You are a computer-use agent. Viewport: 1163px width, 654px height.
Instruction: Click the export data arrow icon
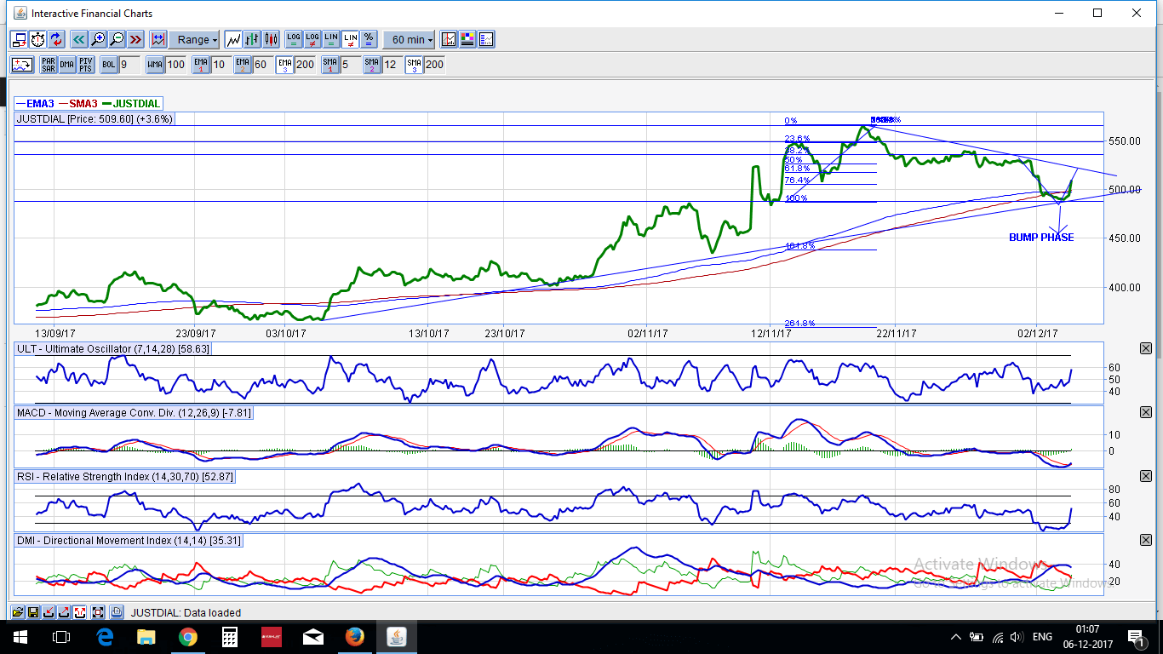pyautogui.click(x=64, y=612)
